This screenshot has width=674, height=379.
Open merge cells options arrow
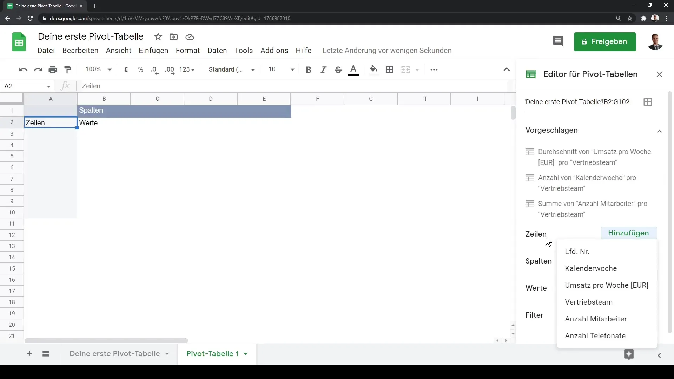tap(417, 70)
